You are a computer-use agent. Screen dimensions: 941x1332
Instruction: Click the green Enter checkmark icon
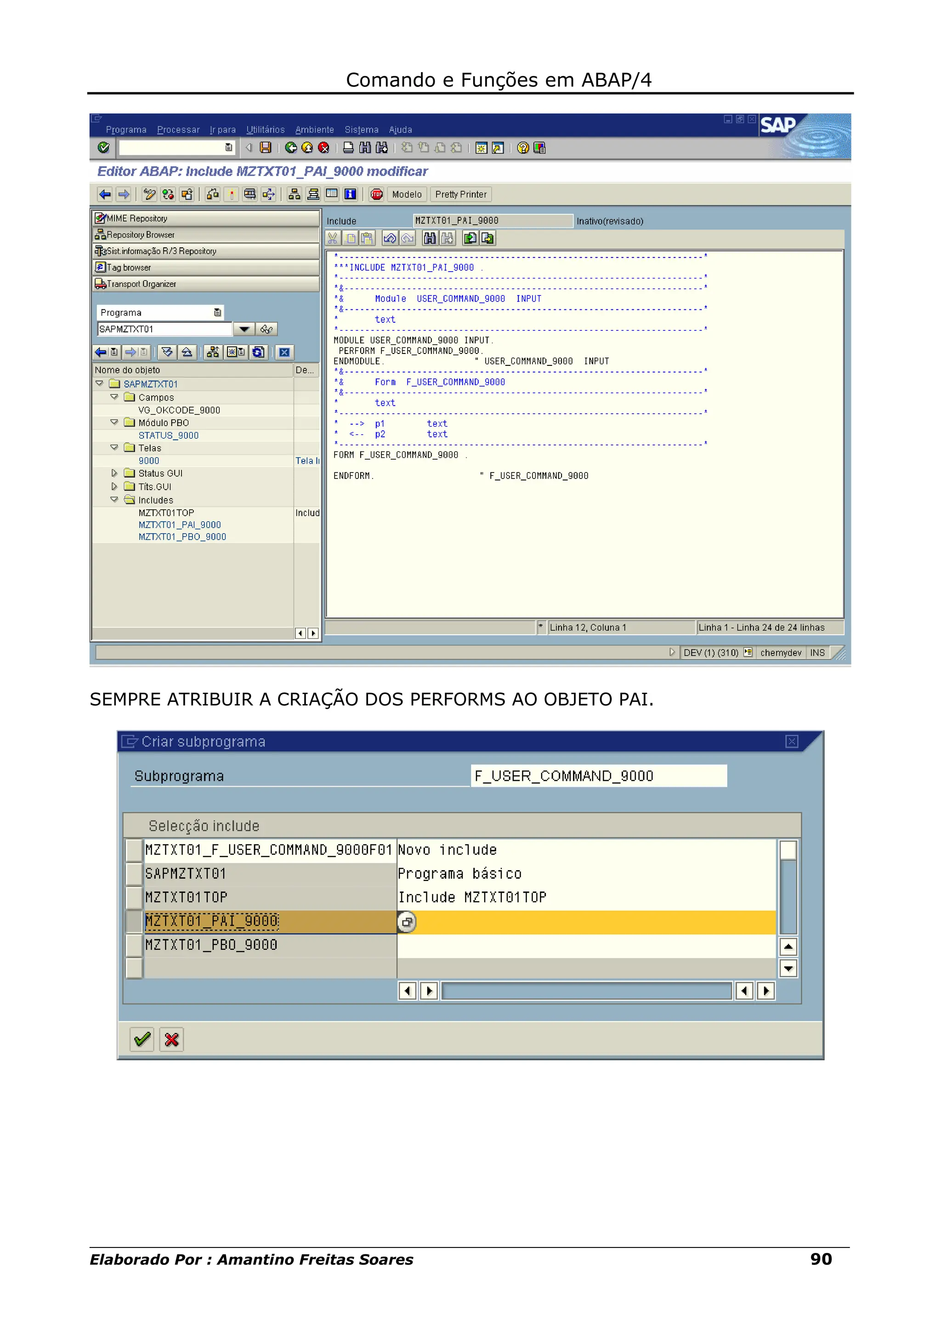click(104, 148)
